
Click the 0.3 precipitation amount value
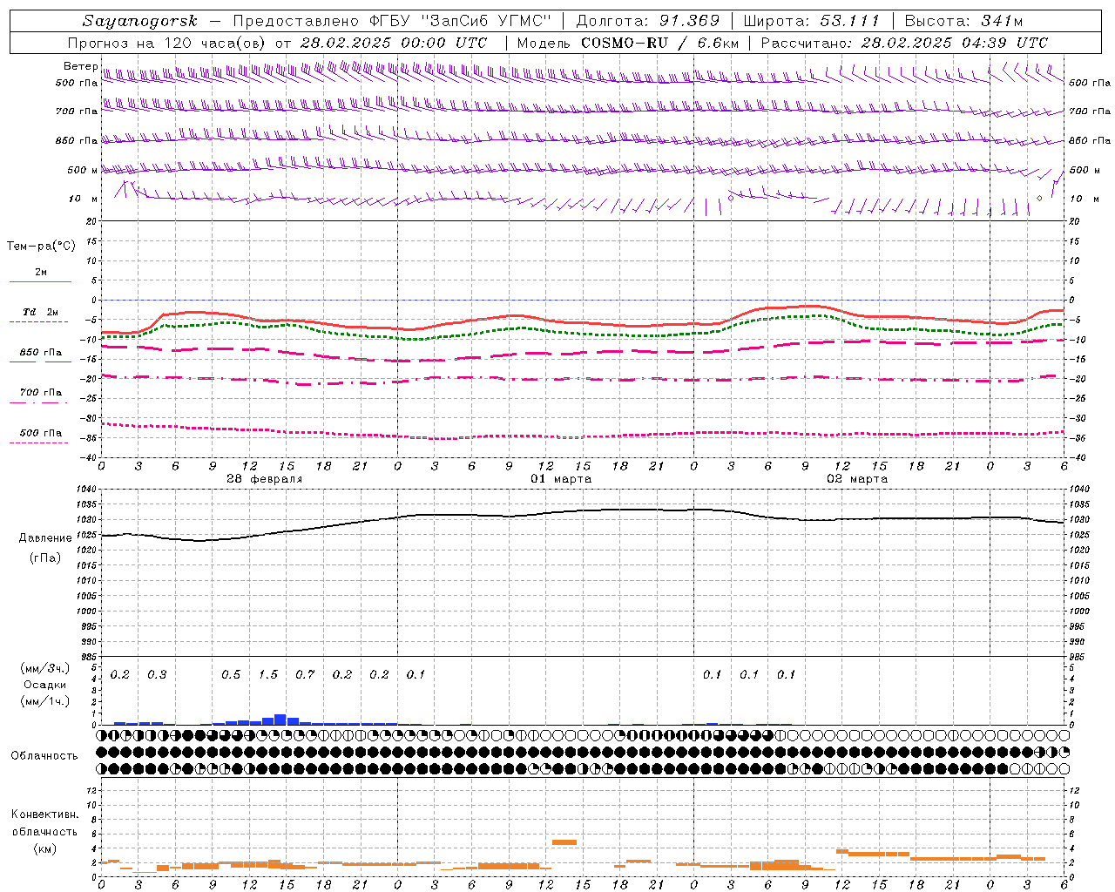point(157,675)
